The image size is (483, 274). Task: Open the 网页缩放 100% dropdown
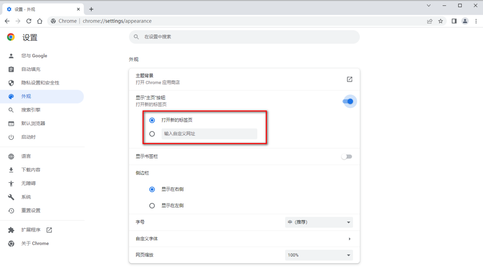tap(319, 255)
